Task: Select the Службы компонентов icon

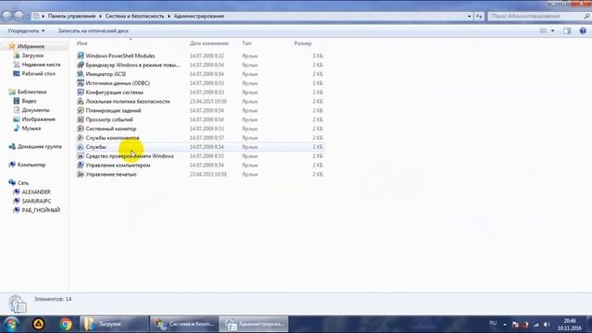Action: [80, 138]
